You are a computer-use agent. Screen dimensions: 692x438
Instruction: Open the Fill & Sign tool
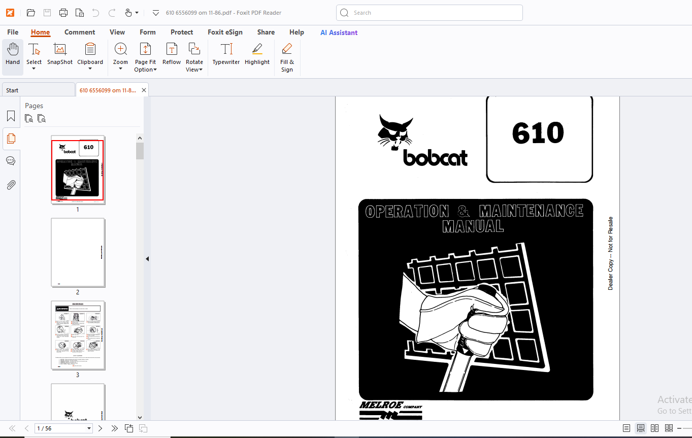pos(287,57)
